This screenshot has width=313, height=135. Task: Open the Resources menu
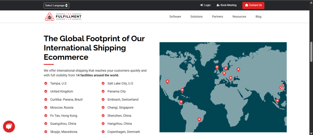point(239,16)
